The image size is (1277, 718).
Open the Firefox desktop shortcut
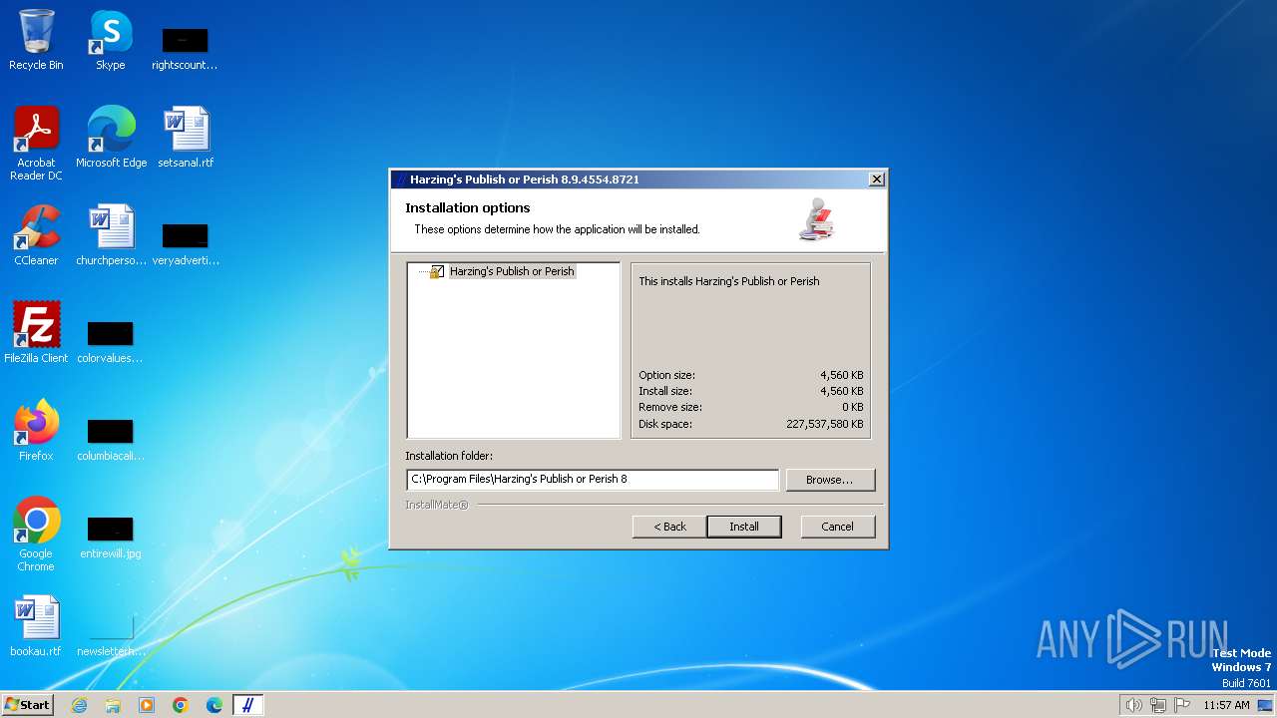click(x=36, y=431)
